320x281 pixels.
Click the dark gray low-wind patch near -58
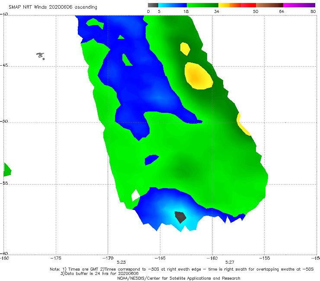180,217
